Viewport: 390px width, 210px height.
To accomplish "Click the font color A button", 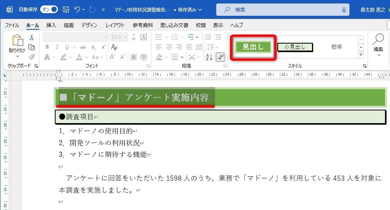I will point(79,57).
